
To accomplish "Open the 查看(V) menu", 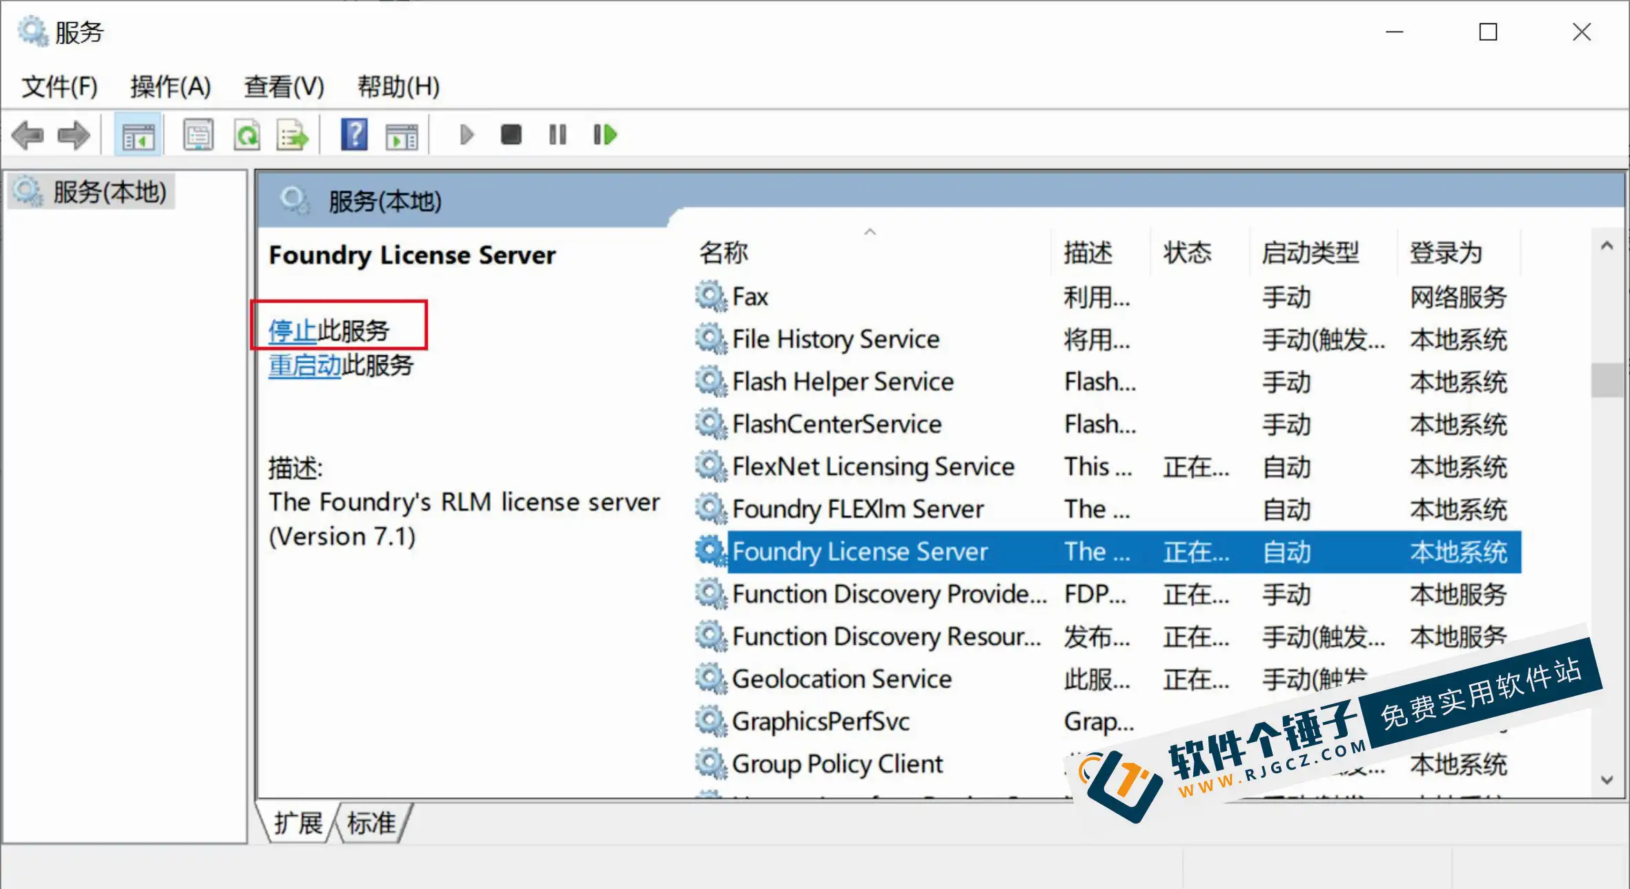I will point(284,86).
